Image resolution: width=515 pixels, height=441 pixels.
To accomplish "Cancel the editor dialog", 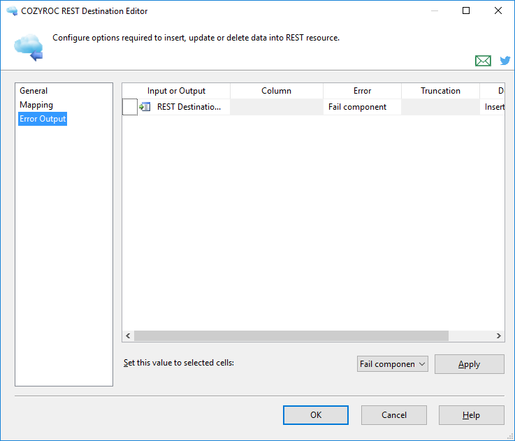I will [x=394, y=415].
